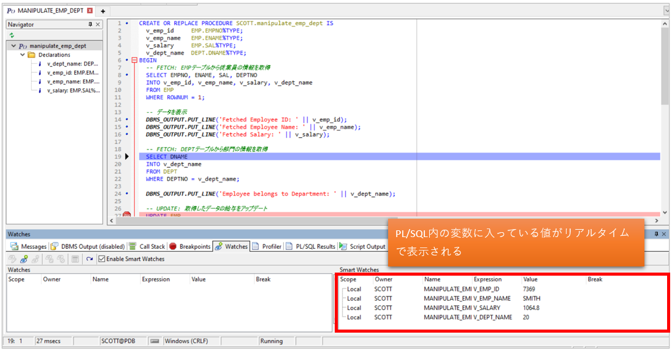The image size is (672, 351).
Task: Close the MANIPULATE_EMP_DEPT editor tab
Action: coord(90,11)
